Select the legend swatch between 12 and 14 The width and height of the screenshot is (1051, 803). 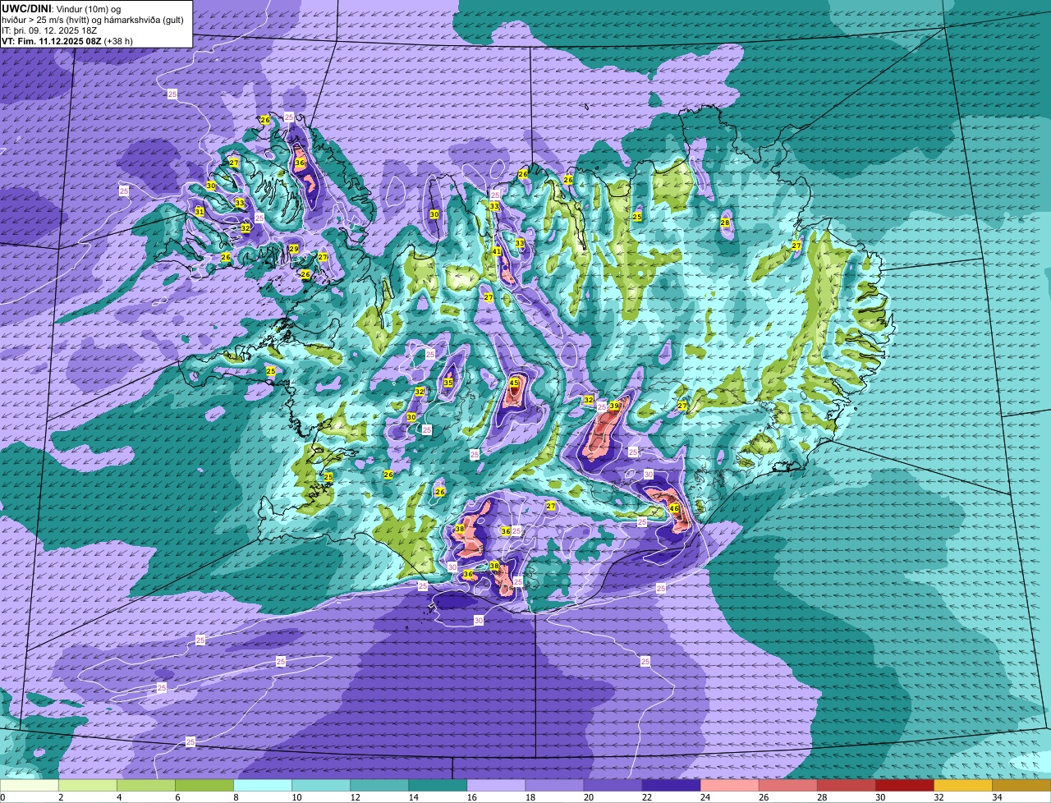pyautogui.click(x=379, y=786)
